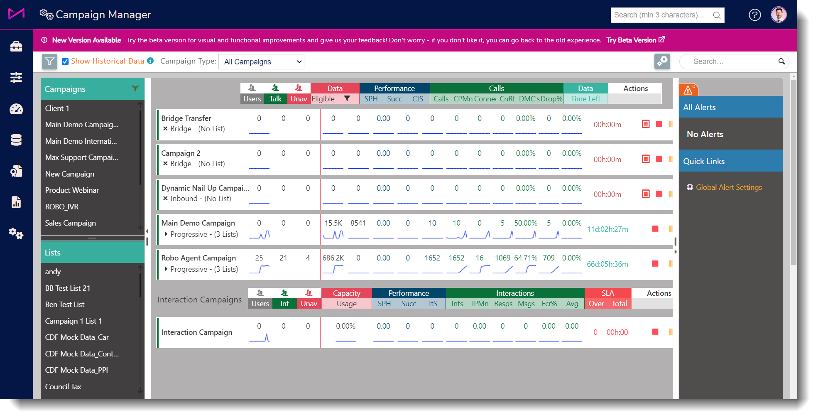Click the SLA column group header

click(607, 293)
